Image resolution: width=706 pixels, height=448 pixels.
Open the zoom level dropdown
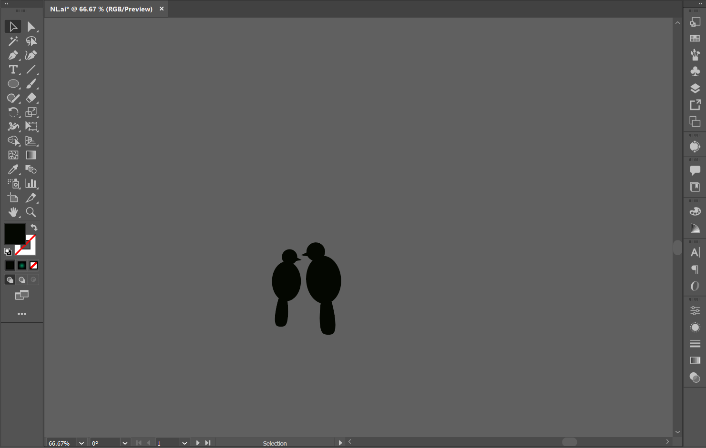point(81,443)
